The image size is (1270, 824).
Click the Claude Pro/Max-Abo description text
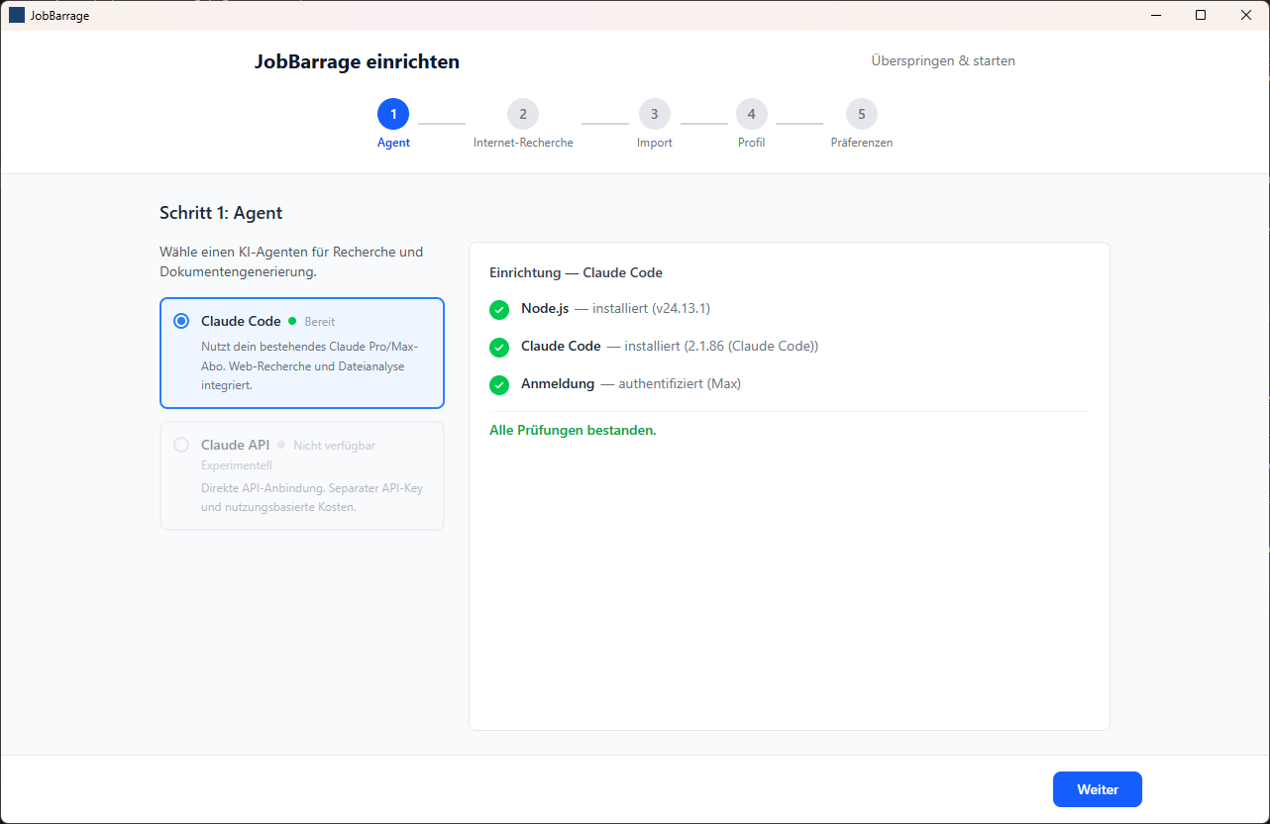(309, 365)
